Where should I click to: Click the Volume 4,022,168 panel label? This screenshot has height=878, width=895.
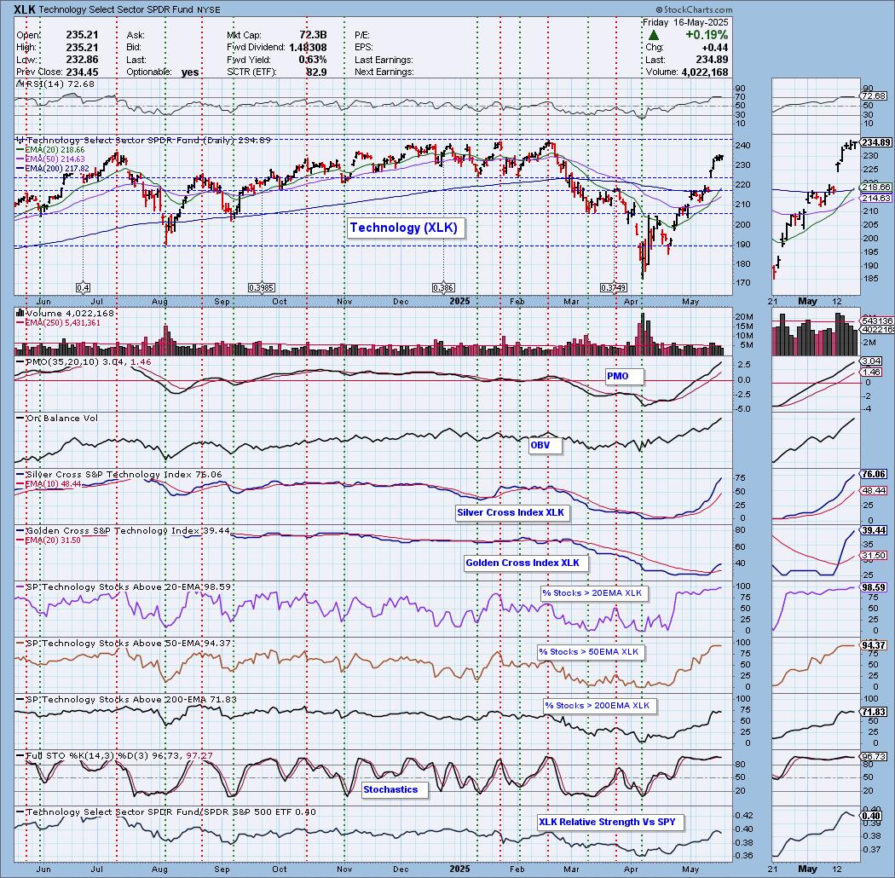pyautogui.click(x=65, y=314)
